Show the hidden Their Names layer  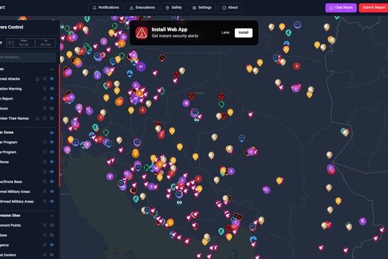pyautogui.click(x=52, y=118)
